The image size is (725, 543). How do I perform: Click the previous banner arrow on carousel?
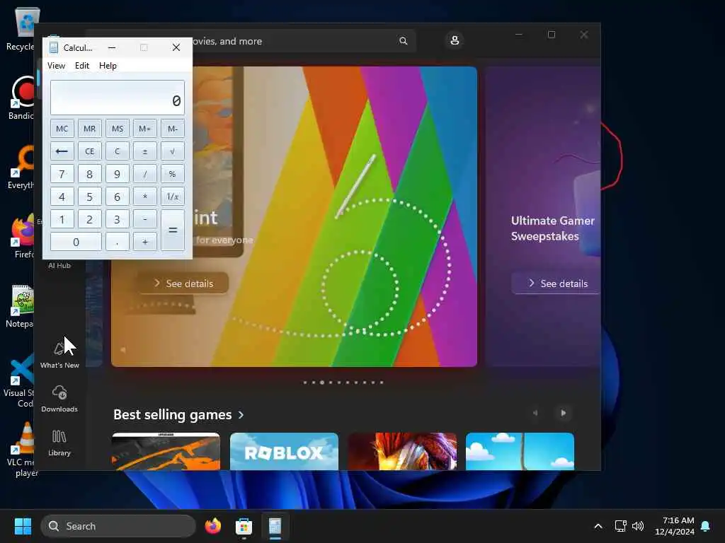coord(123,349)
